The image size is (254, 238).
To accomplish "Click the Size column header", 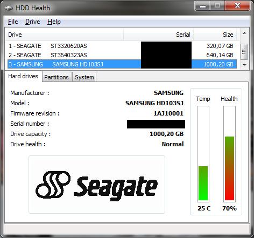I will [215, 35].
